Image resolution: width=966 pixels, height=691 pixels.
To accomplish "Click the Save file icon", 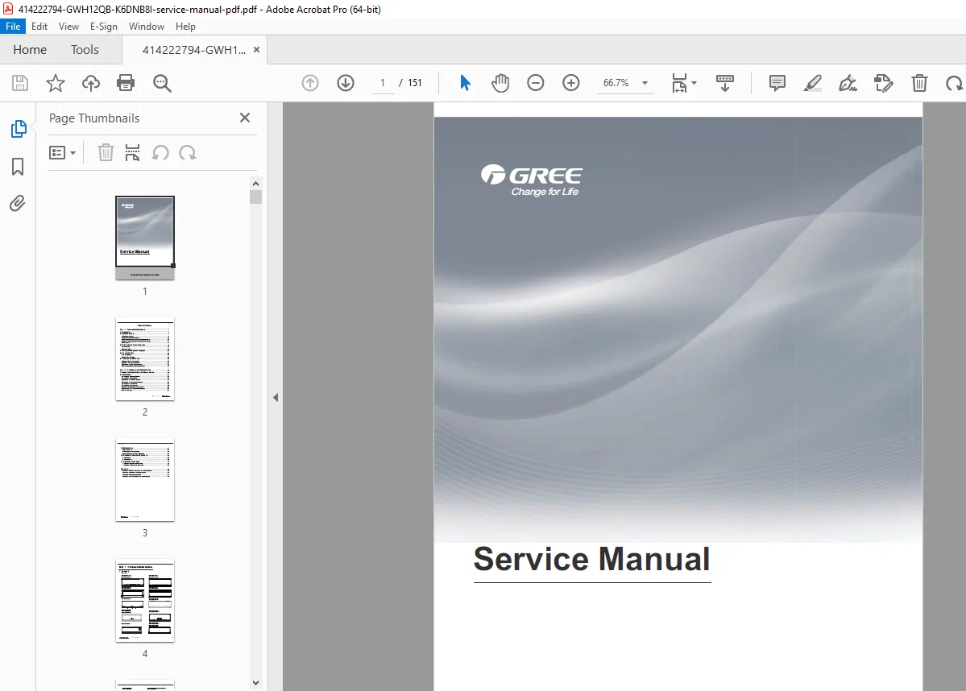I will click(20, 82).
